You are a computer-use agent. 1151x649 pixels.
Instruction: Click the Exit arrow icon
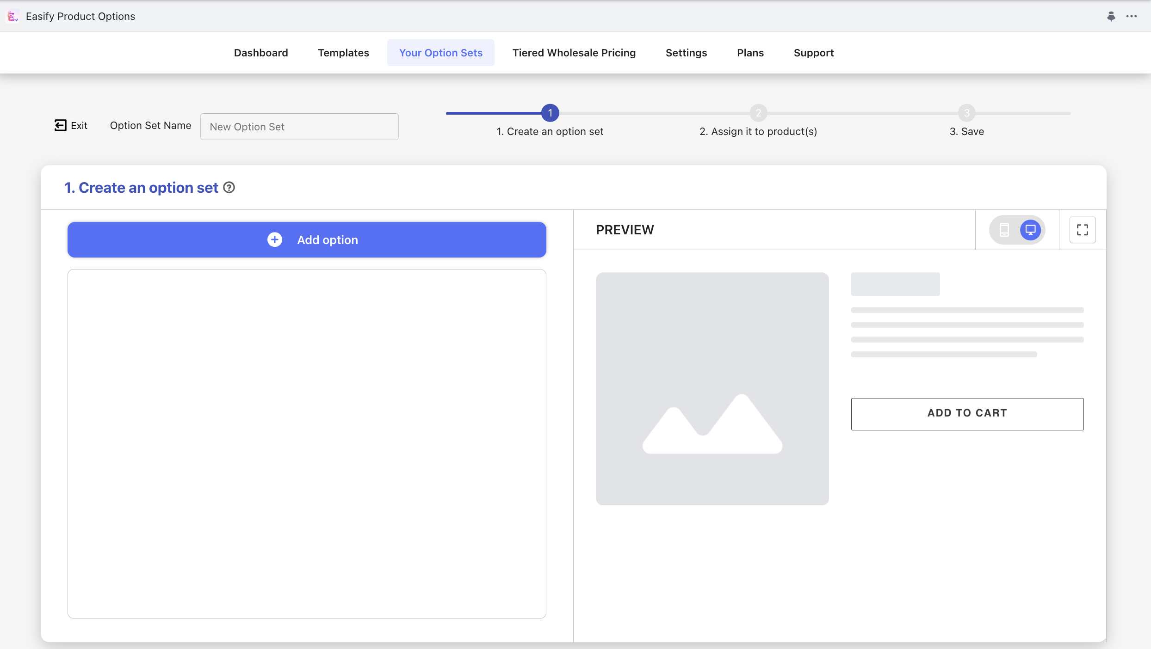[x=60, y=125]
